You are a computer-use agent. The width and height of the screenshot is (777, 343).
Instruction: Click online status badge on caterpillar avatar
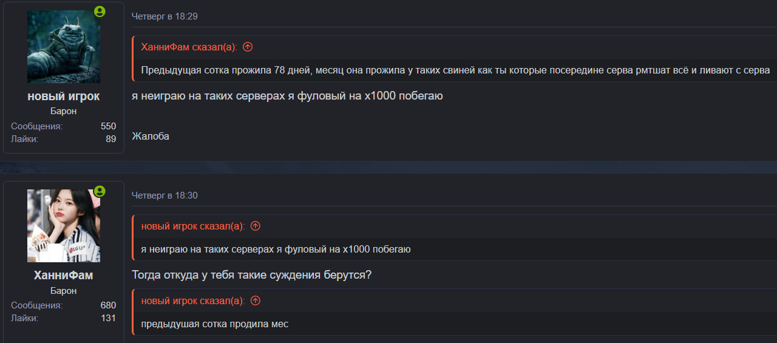(x=100, y=12)
